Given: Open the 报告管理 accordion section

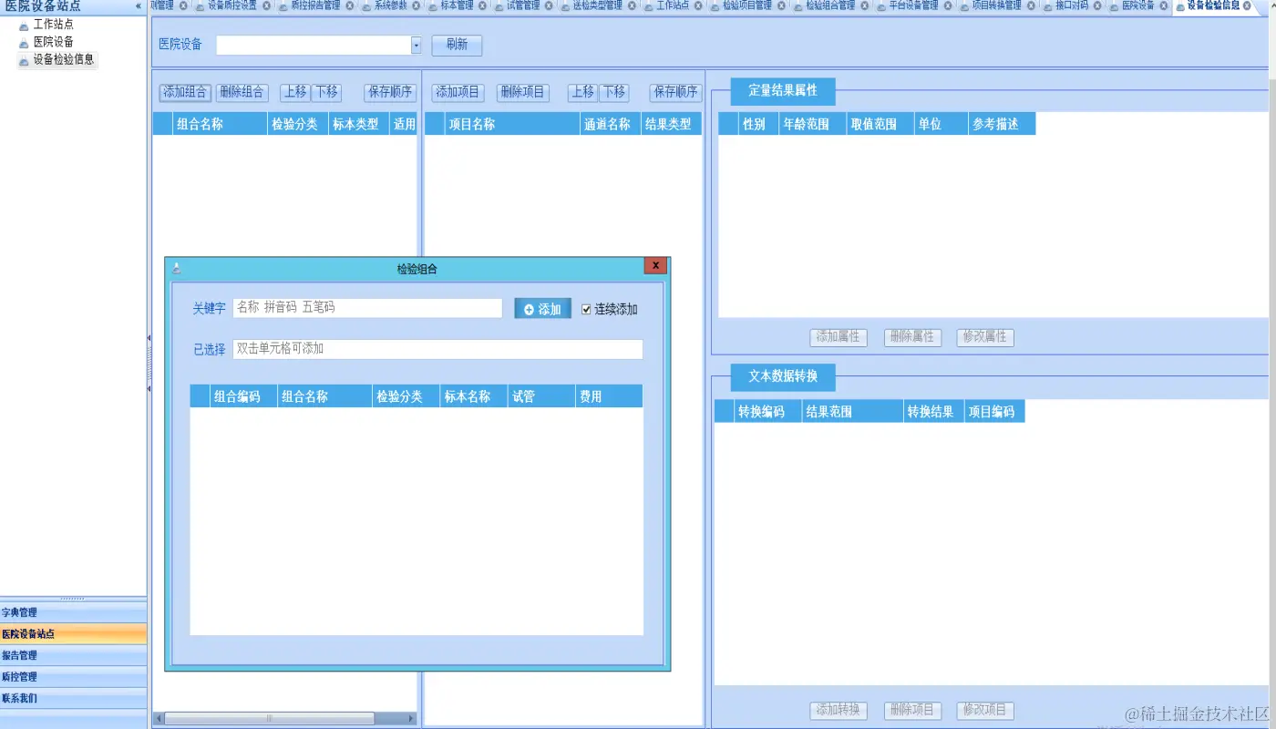Looking at the screenshot, I should 73,655.
